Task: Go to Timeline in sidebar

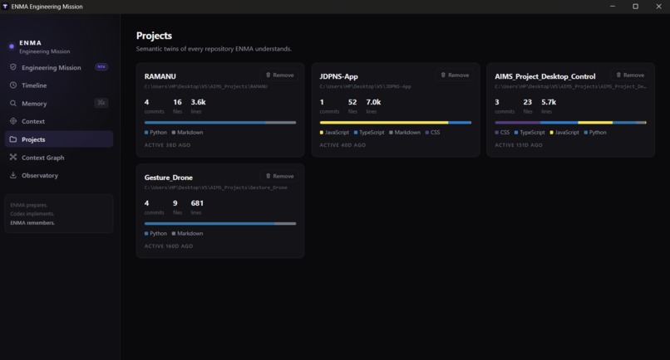Action: (x=59, y=85)
